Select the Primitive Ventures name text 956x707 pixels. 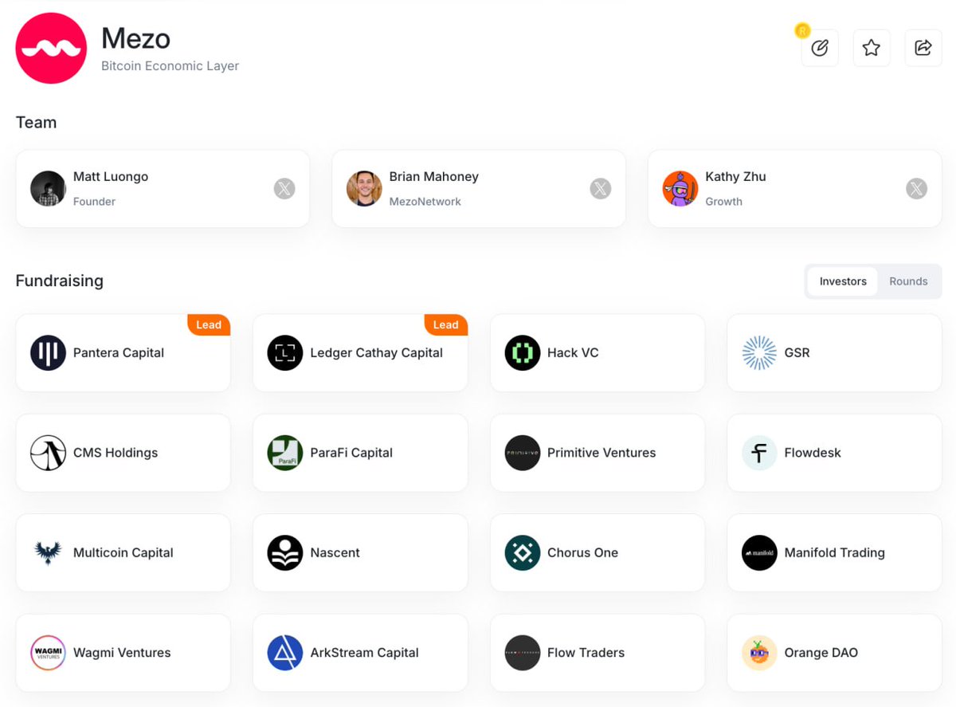coord(601,453)
